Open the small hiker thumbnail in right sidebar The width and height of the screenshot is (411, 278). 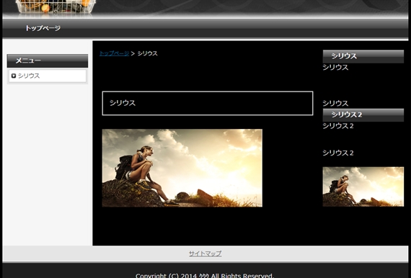pos(363,187)
